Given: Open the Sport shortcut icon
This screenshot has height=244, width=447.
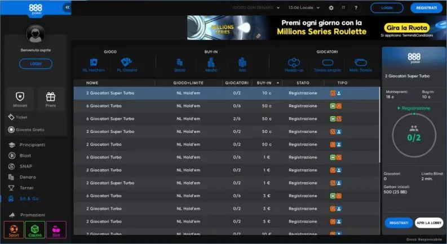Looking at the screenshot, I should pos(14,230).
